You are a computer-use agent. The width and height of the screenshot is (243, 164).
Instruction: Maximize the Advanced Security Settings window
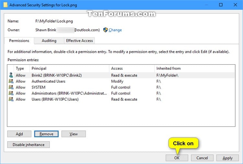tap(221, 5)
